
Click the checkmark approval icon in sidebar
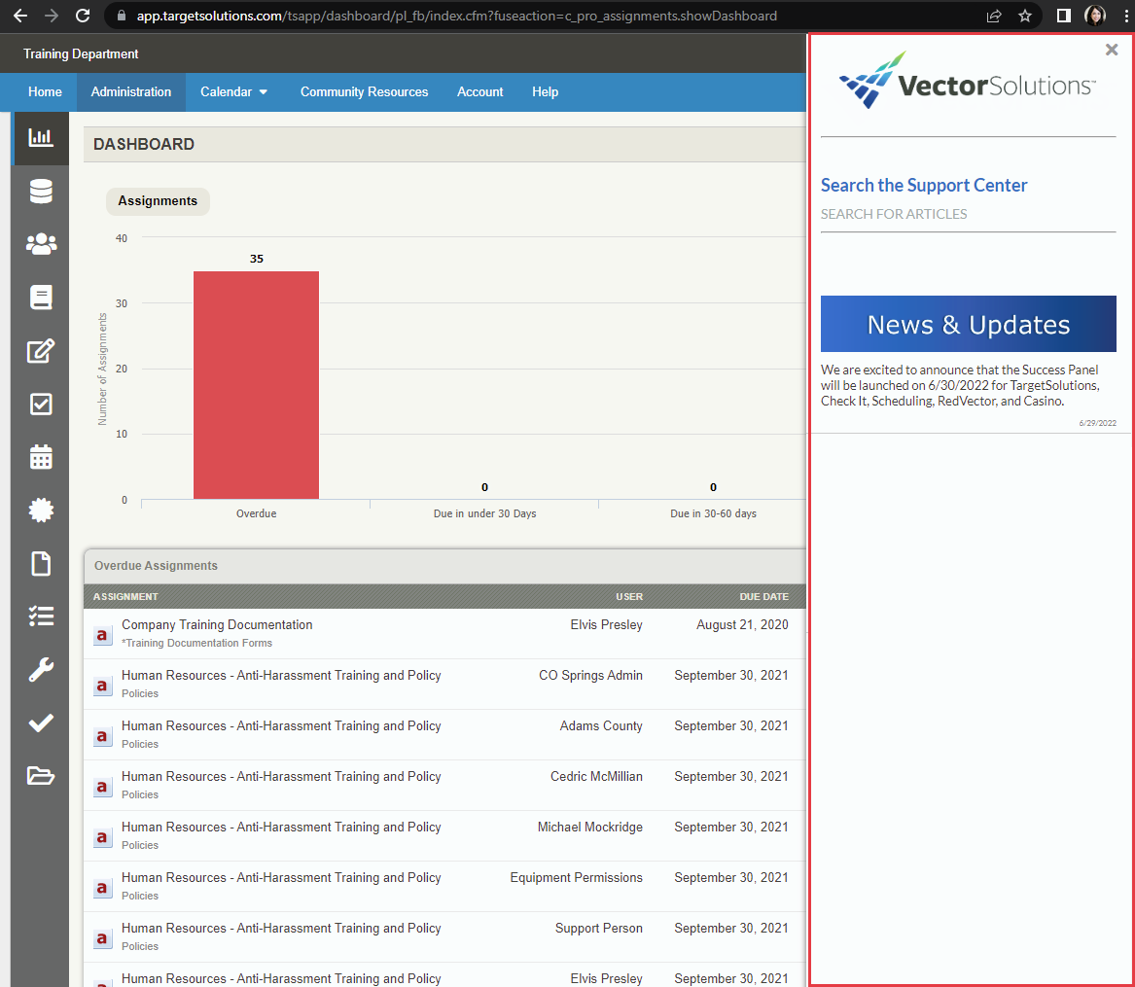click(40, 723)
